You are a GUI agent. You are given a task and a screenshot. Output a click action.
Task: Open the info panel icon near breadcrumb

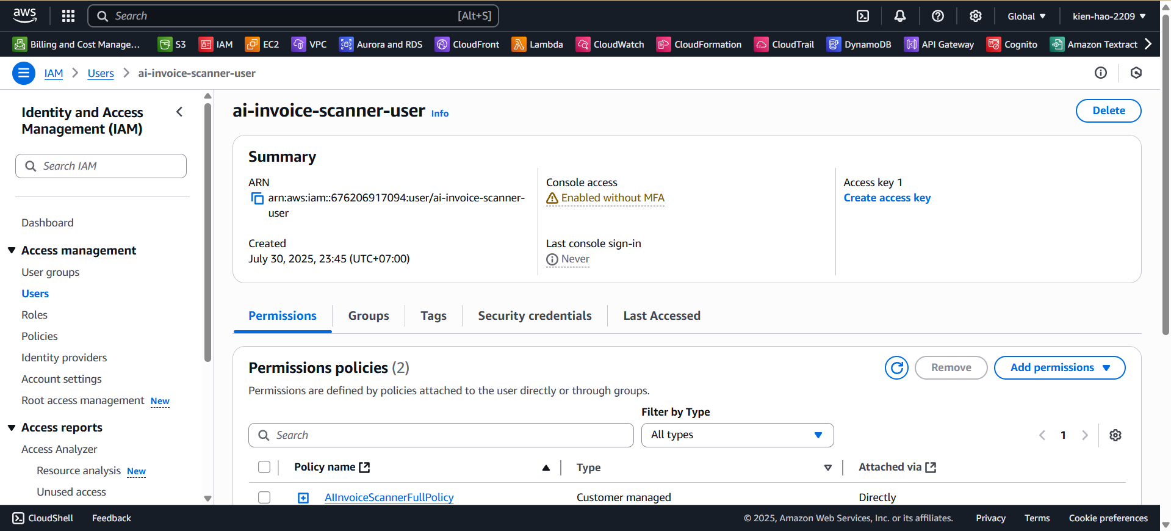(1101, 73)
